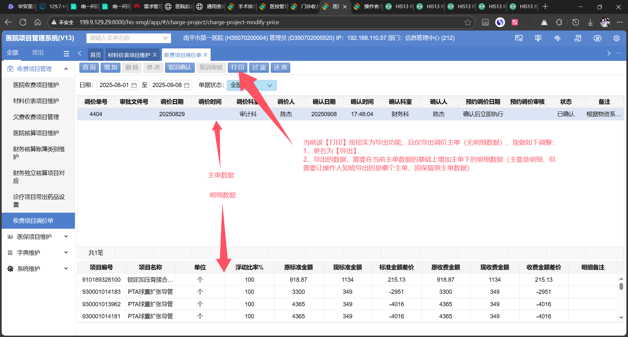This screenshot has height=337, width=628.
Task: Switch to the 材料价表项目维护 app tab
Action: click(x=129, y=55)
